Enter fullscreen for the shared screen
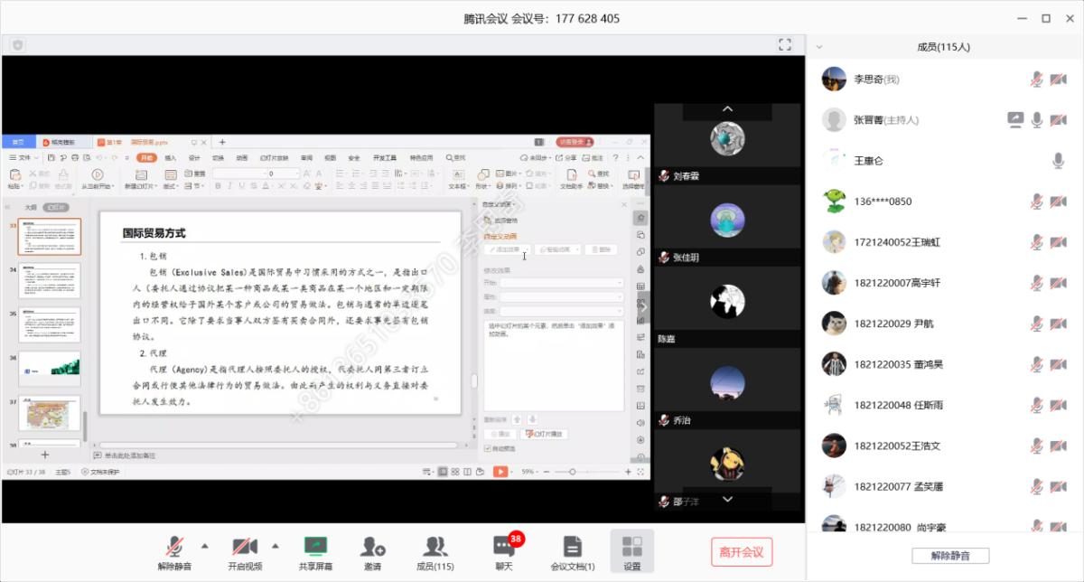 [x=785, y=44]
